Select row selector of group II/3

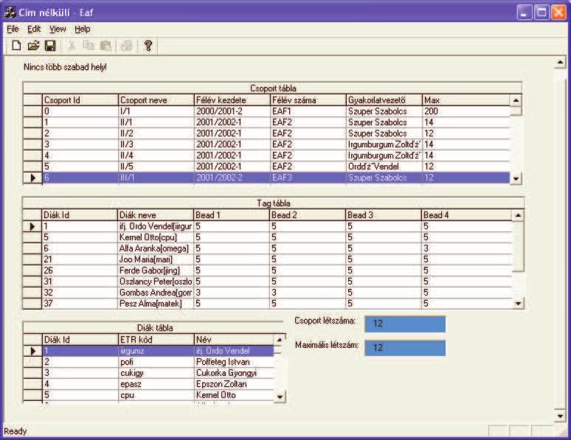click(x=32, y=144)
